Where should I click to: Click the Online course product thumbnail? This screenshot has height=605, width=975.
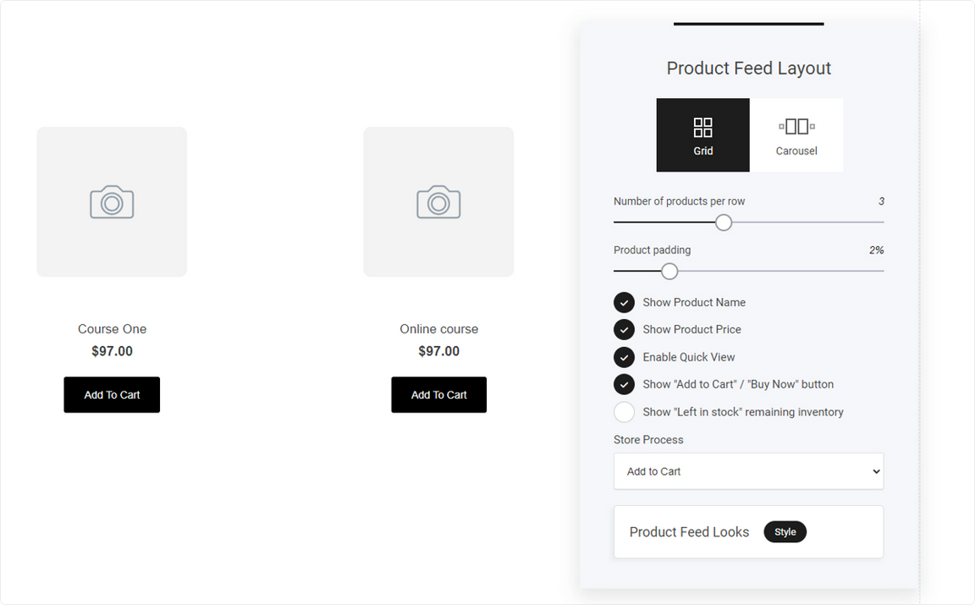(x=438, y=202)
